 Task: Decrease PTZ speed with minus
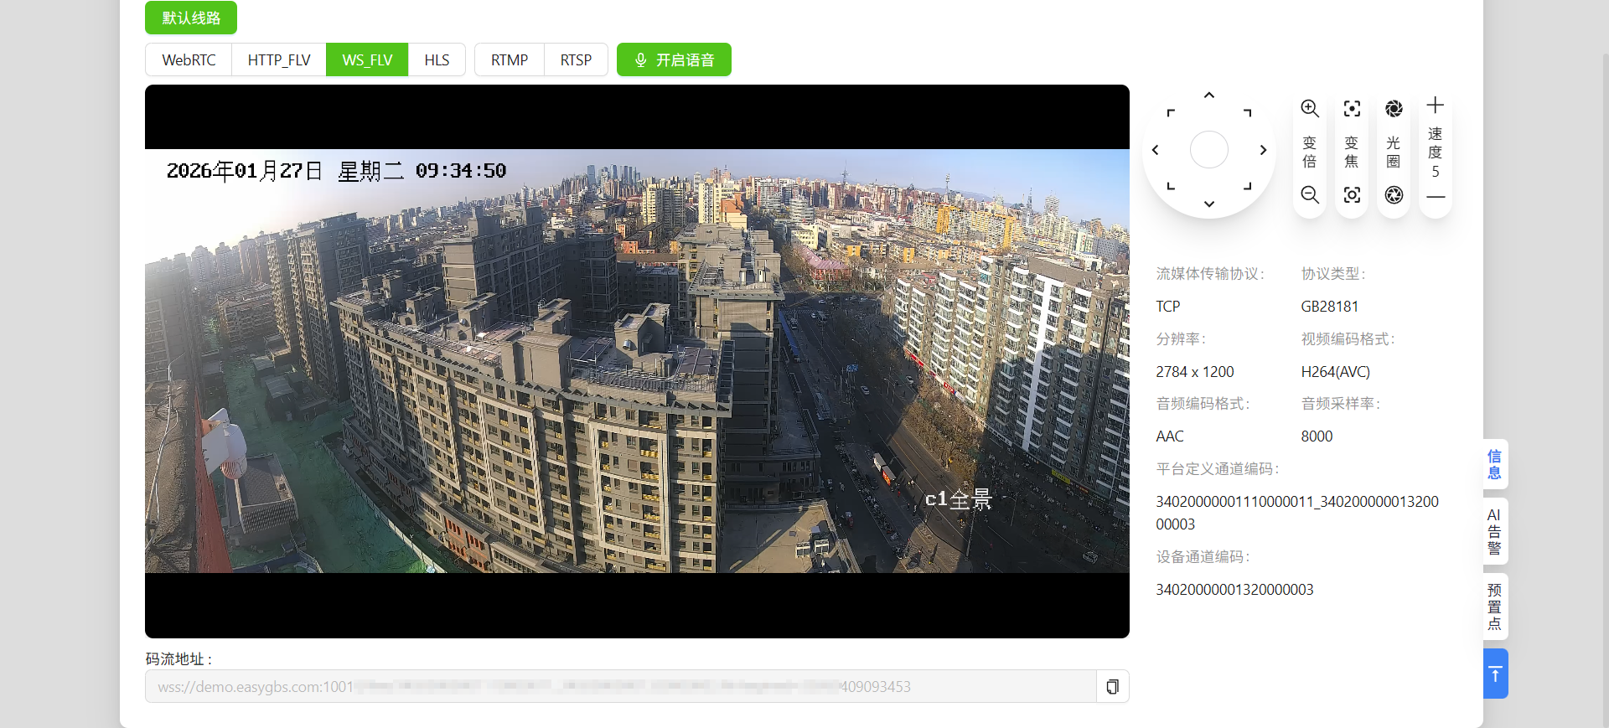[x=1436, y=198]
